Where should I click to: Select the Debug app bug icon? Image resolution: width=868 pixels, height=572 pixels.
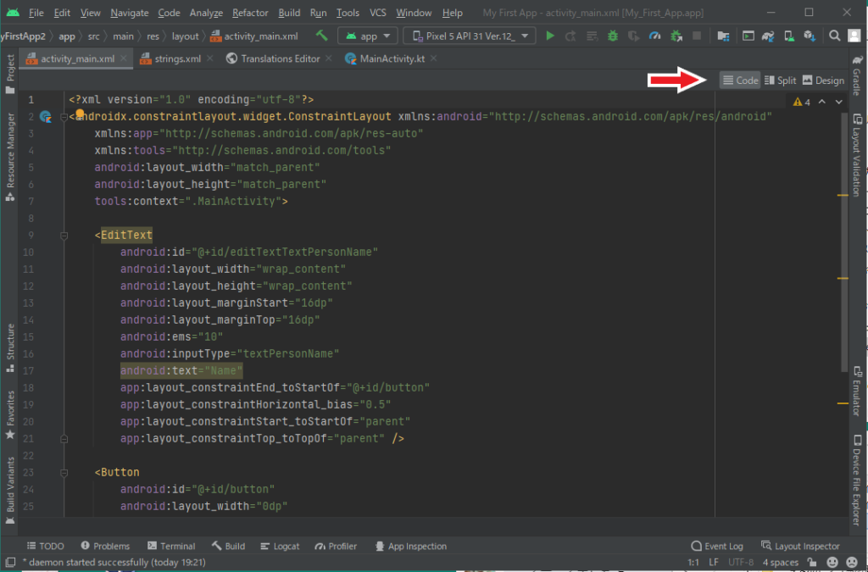611,36
